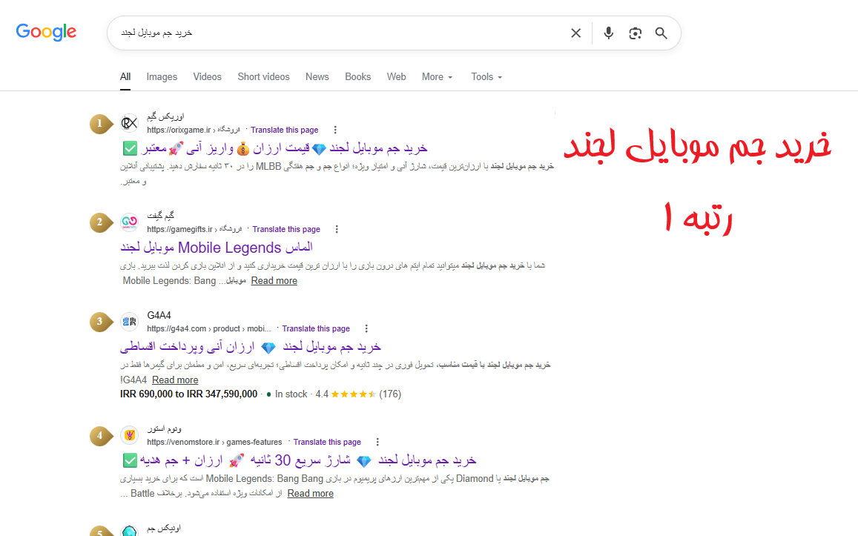
Task: Open three-dot menu for venomstore.ir result
Action: click(x=377, y=442)
